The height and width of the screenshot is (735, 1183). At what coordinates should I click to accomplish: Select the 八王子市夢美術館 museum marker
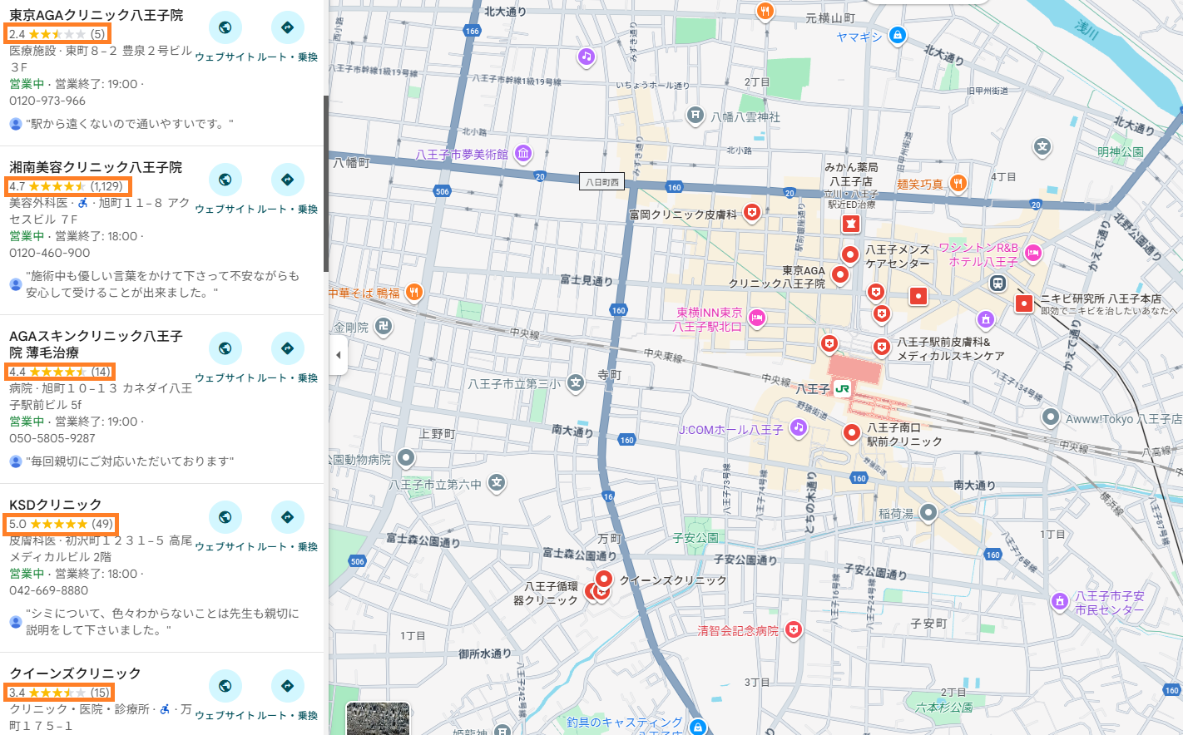coord(523,153)
